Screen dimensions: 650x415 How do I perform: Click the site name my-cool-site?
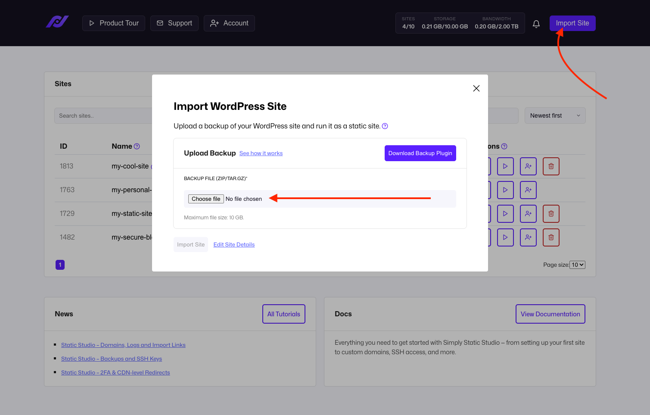tap(130, 166)
